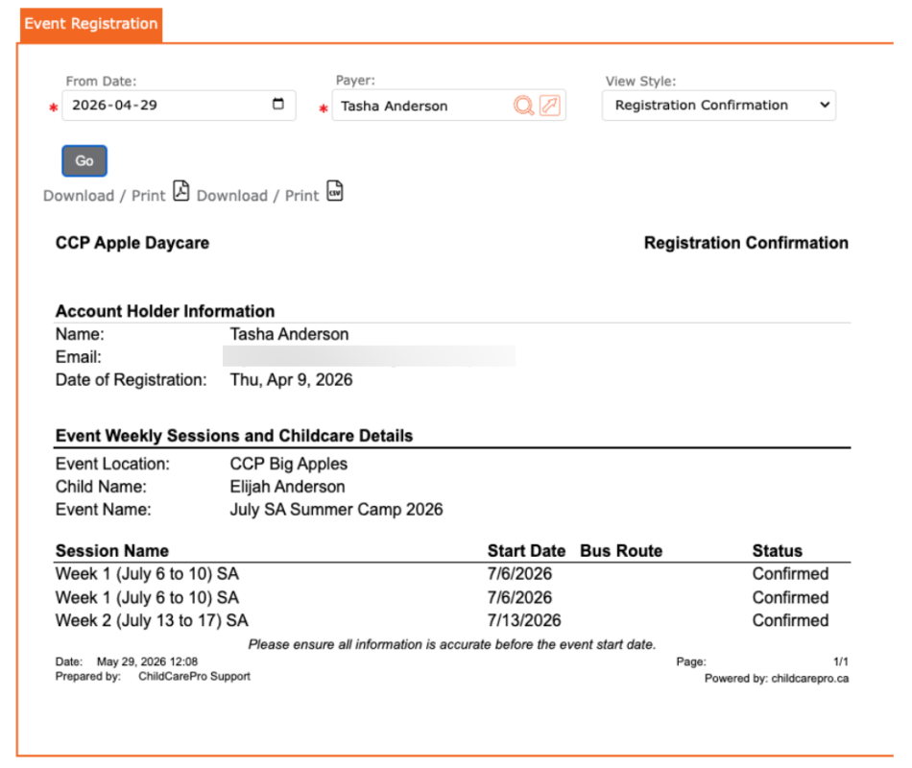Click the payer search magnifier icon
This screenshot has height=768, width=912.
click(x=523, y=106)
